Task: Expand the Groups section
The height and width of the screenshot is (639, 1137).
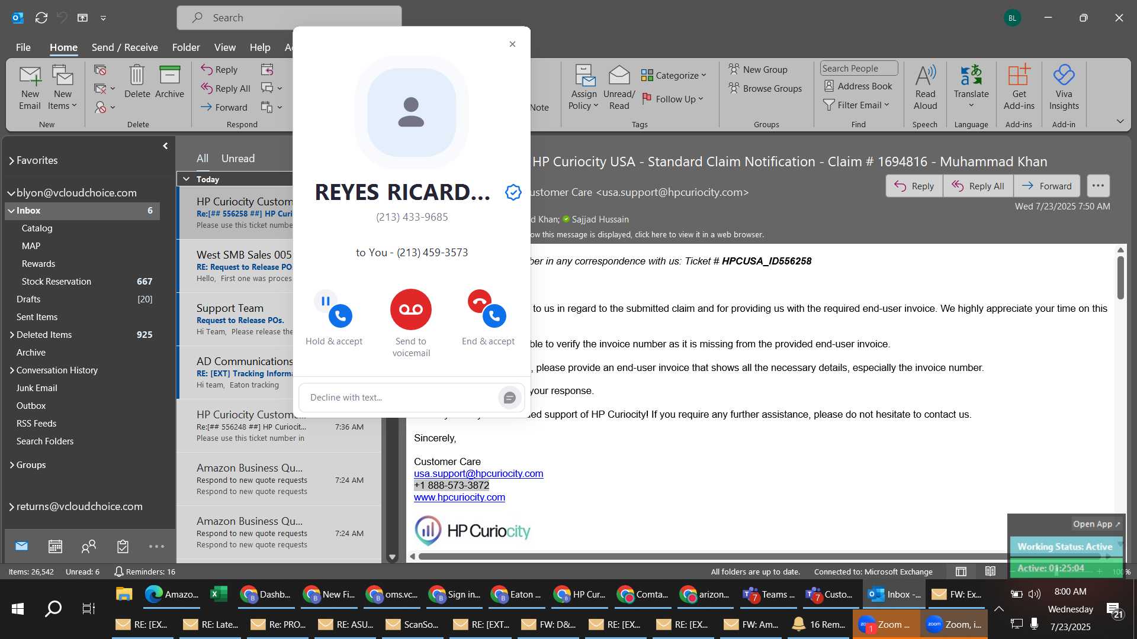Action: 11,465
